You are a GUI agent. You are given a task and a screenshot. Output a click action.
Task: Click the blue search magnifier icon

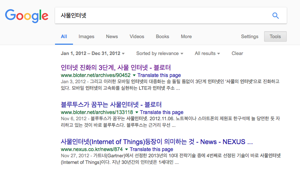tap(275, 15)
